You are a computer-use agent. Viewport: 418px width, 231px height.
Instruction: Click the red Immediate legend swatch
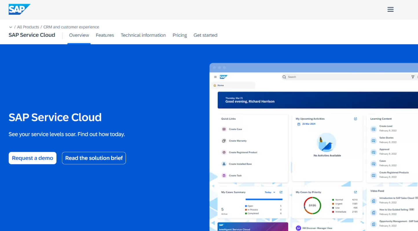tap(333, 212)
